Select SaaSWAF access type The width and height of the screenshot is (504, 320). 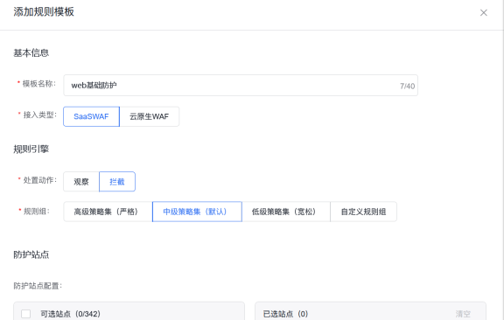pyautogui.click(x=91, y=116)
